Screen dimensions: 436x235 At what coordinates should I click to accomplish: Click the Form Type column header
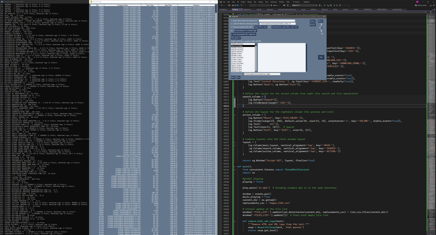coord(150,5)
